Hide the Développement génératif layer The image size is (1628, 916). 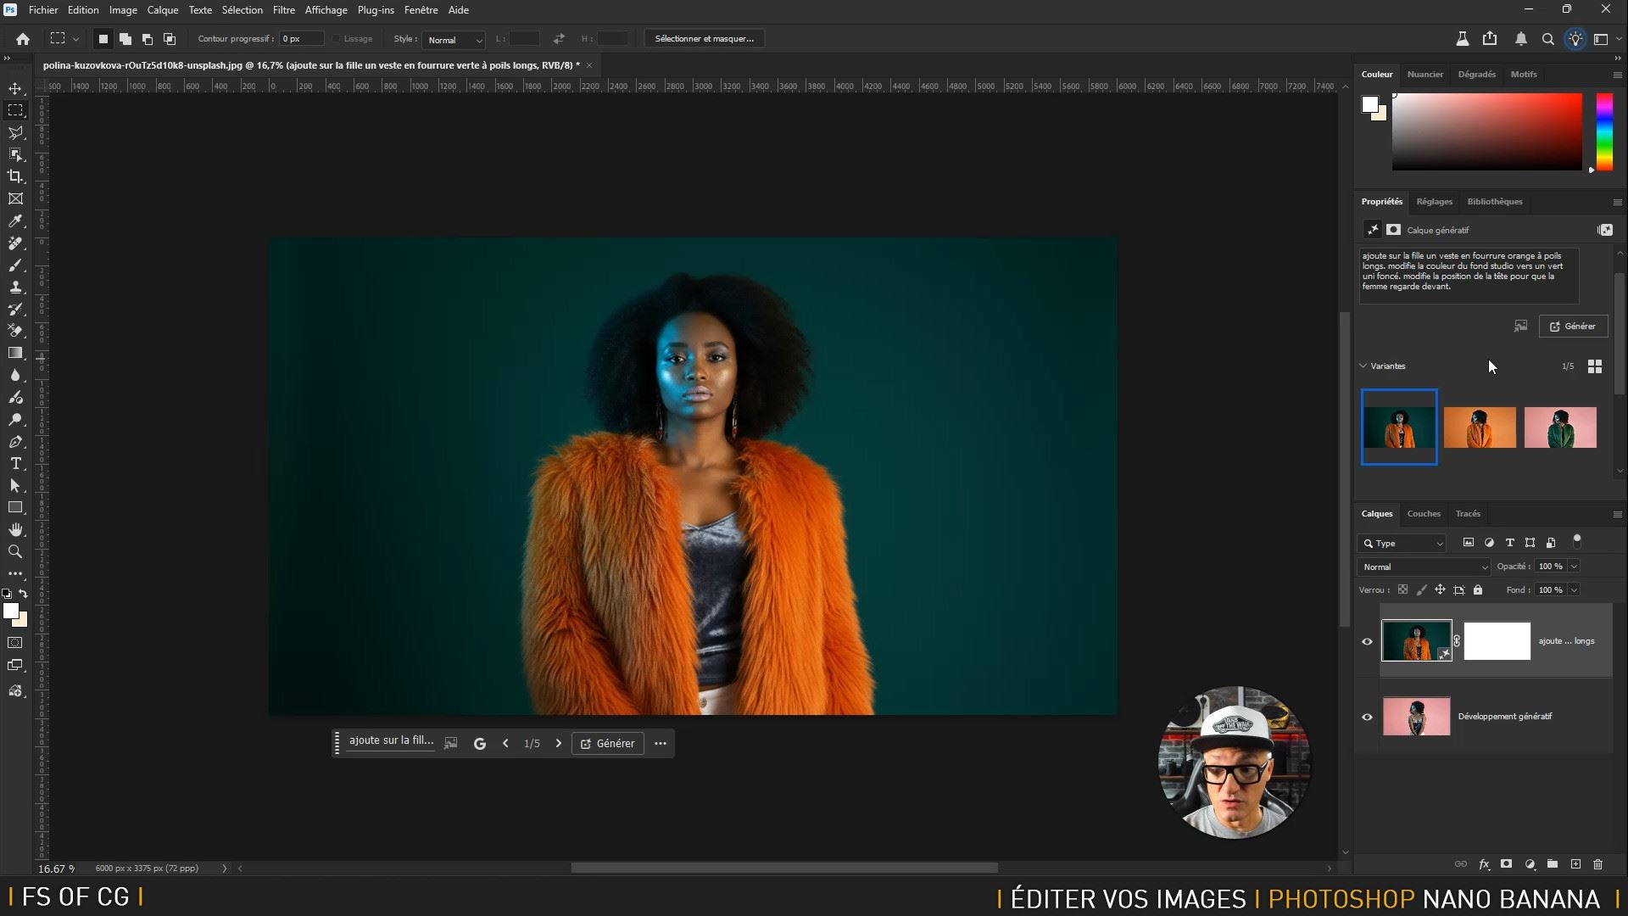1367,717
